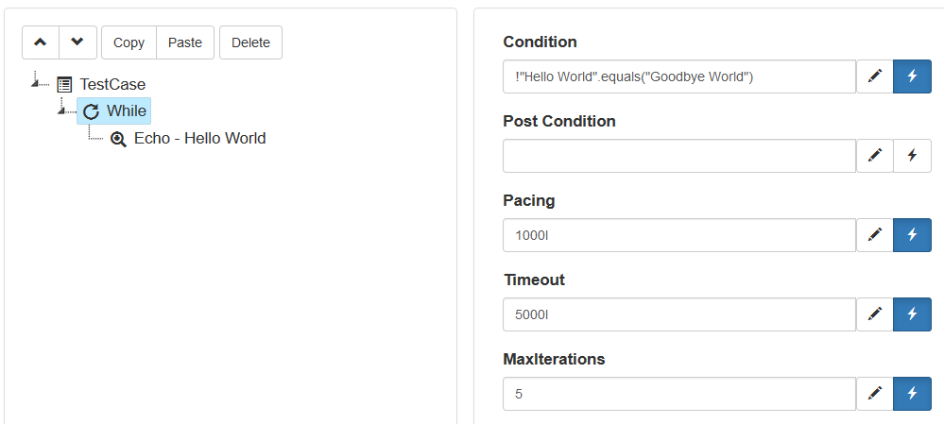The width and height of the screenshot is (944, 424).
Task: Toggle the Condition lightning expression button
Action: (x=912, y=76)
